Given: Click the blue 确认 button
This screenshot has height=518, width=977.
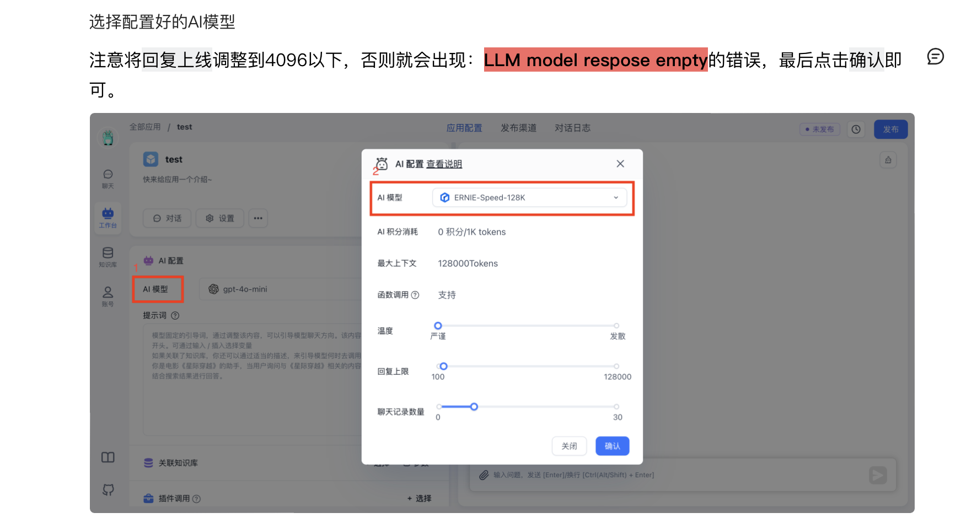Looking at the screenshot, I should pyautogui.click(x=612, y=446).
